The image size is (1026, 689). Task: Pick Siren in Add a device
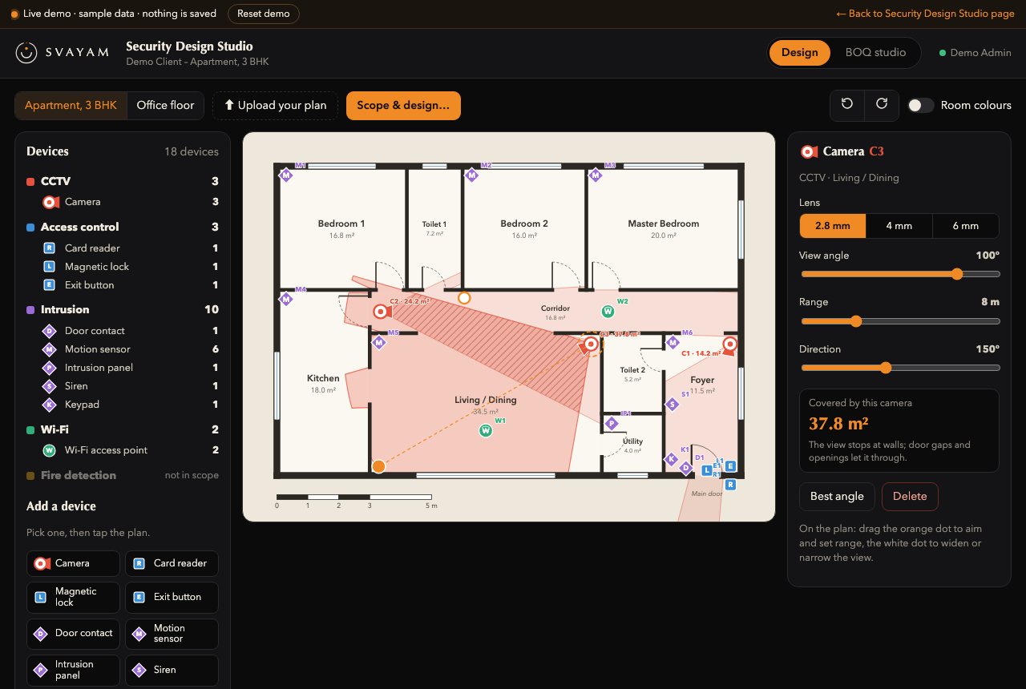(x=172, y=671)
